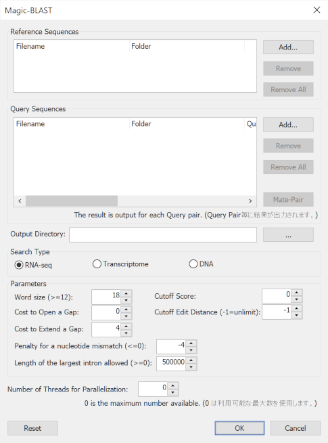Viewport: 328px width, 443px height.
Task: Click Remove in Query Sequences
Action: (x=288, y=146)
